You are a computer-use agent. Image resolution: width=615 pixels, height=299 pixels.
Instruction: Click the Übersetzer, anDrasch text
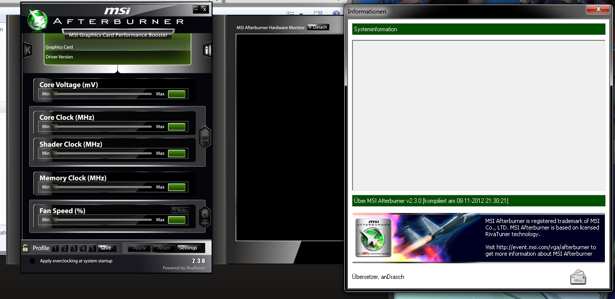378,277
